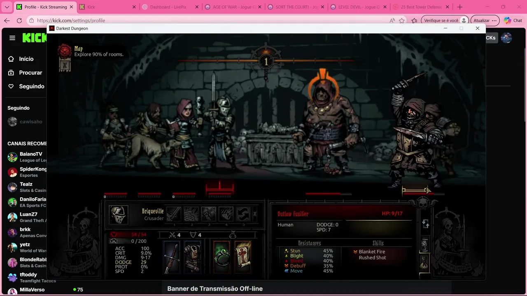Select the Crusader's first sword skill
Viewport: 527px width, 296px height.
click(x=174, y=214)
